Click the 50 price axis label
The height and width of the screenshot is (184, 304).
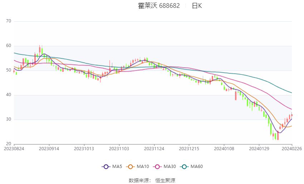(x=9, y=70)
